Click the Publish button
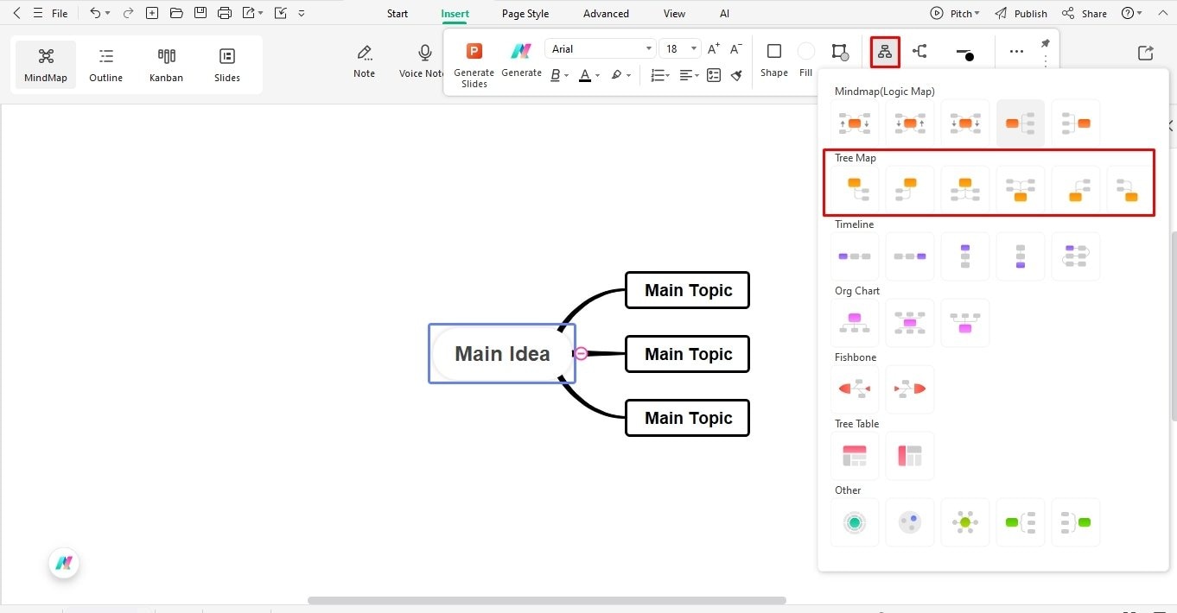The height and width of the screenshot is (613, 1177). [1028, 13]
